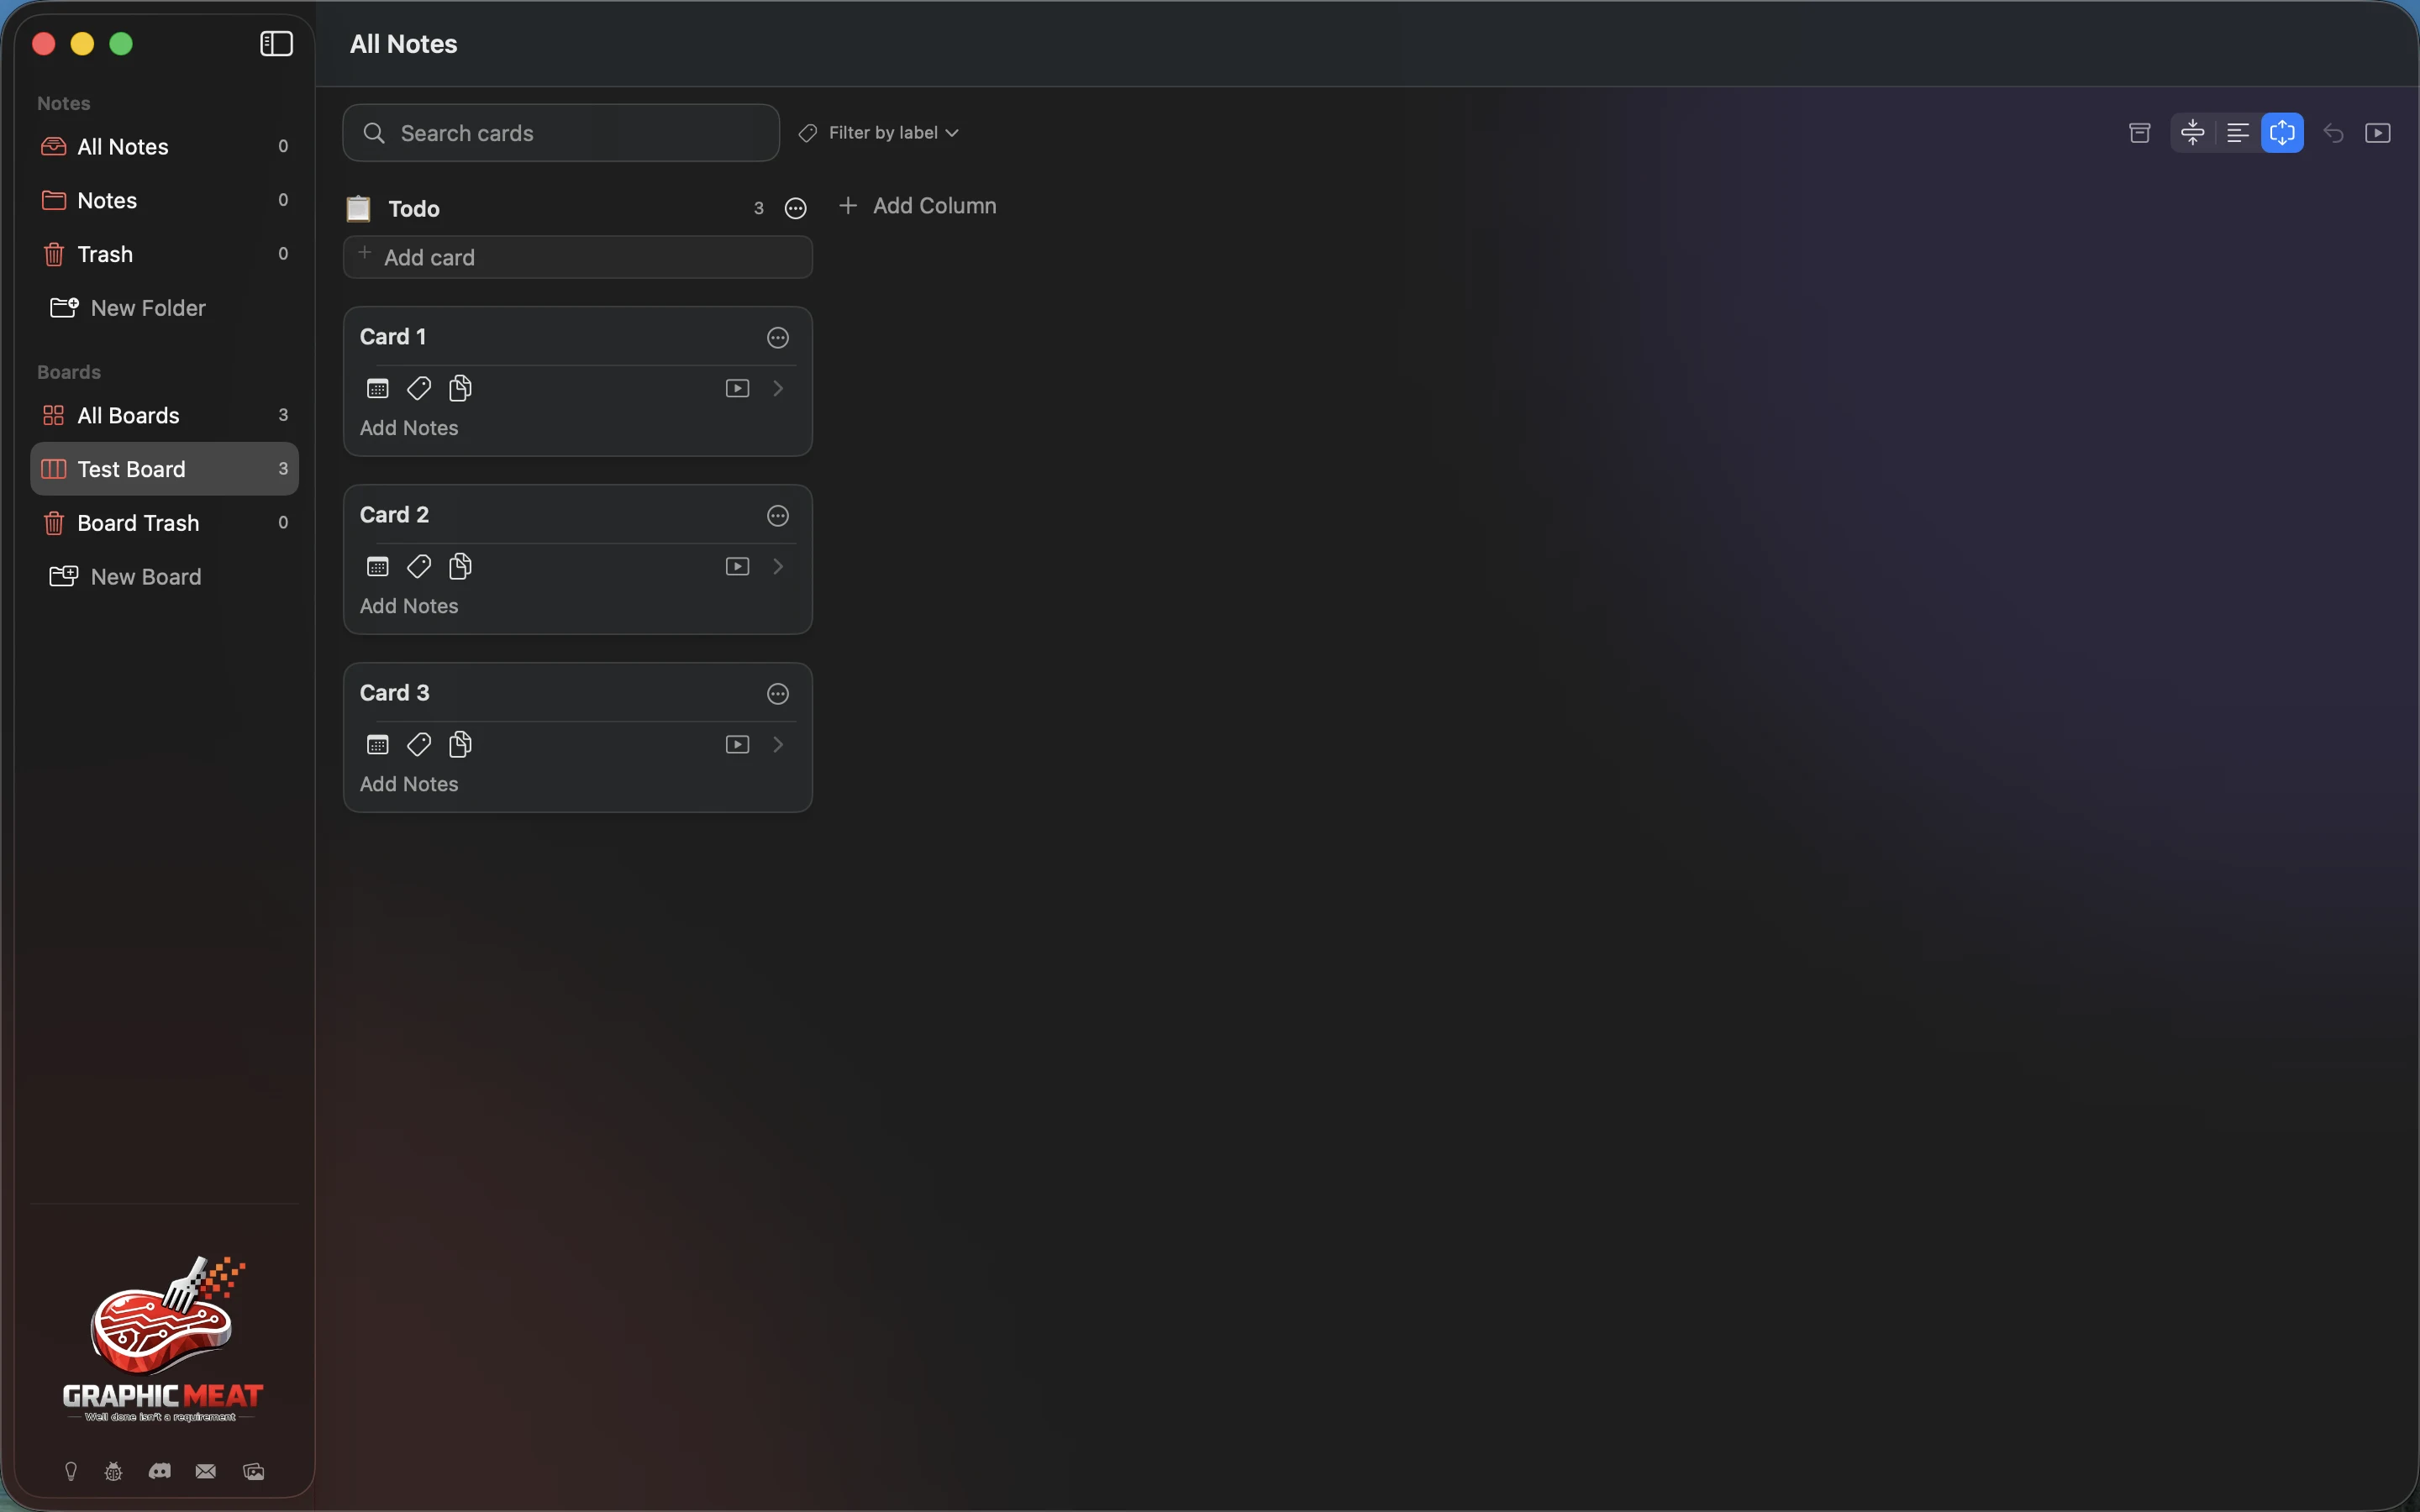
Task: Open the calendar date icon on Card 2
Action: pyautogui.click(x=377, y=567)
